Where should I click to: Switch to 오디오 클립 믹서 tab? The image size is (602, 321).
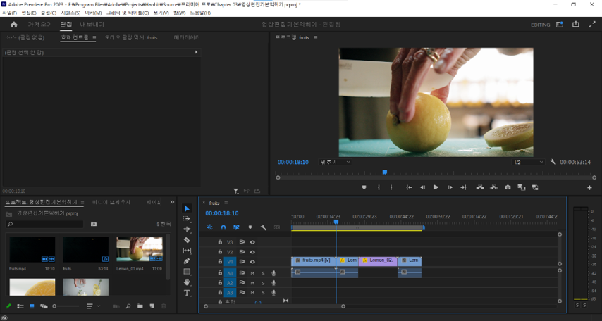coord(131,37)
